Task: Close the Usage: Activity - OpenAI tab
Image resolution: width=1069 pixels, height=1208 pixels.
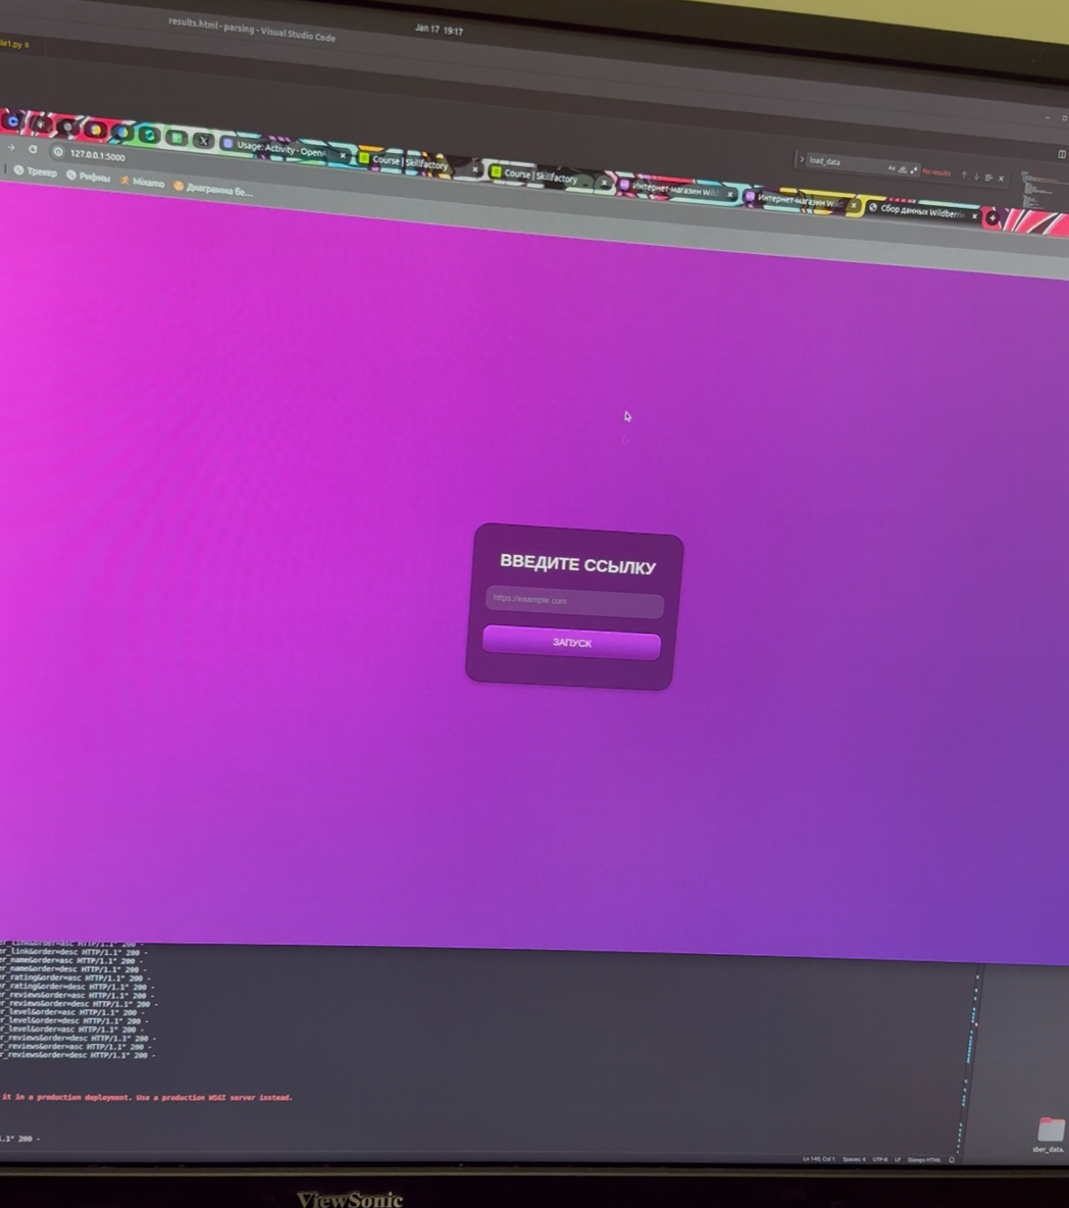Action: [x=343, y=155]
